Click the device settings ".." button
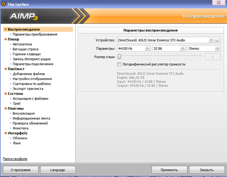Viewport: 227px width, 177px height. pos(217,40)
